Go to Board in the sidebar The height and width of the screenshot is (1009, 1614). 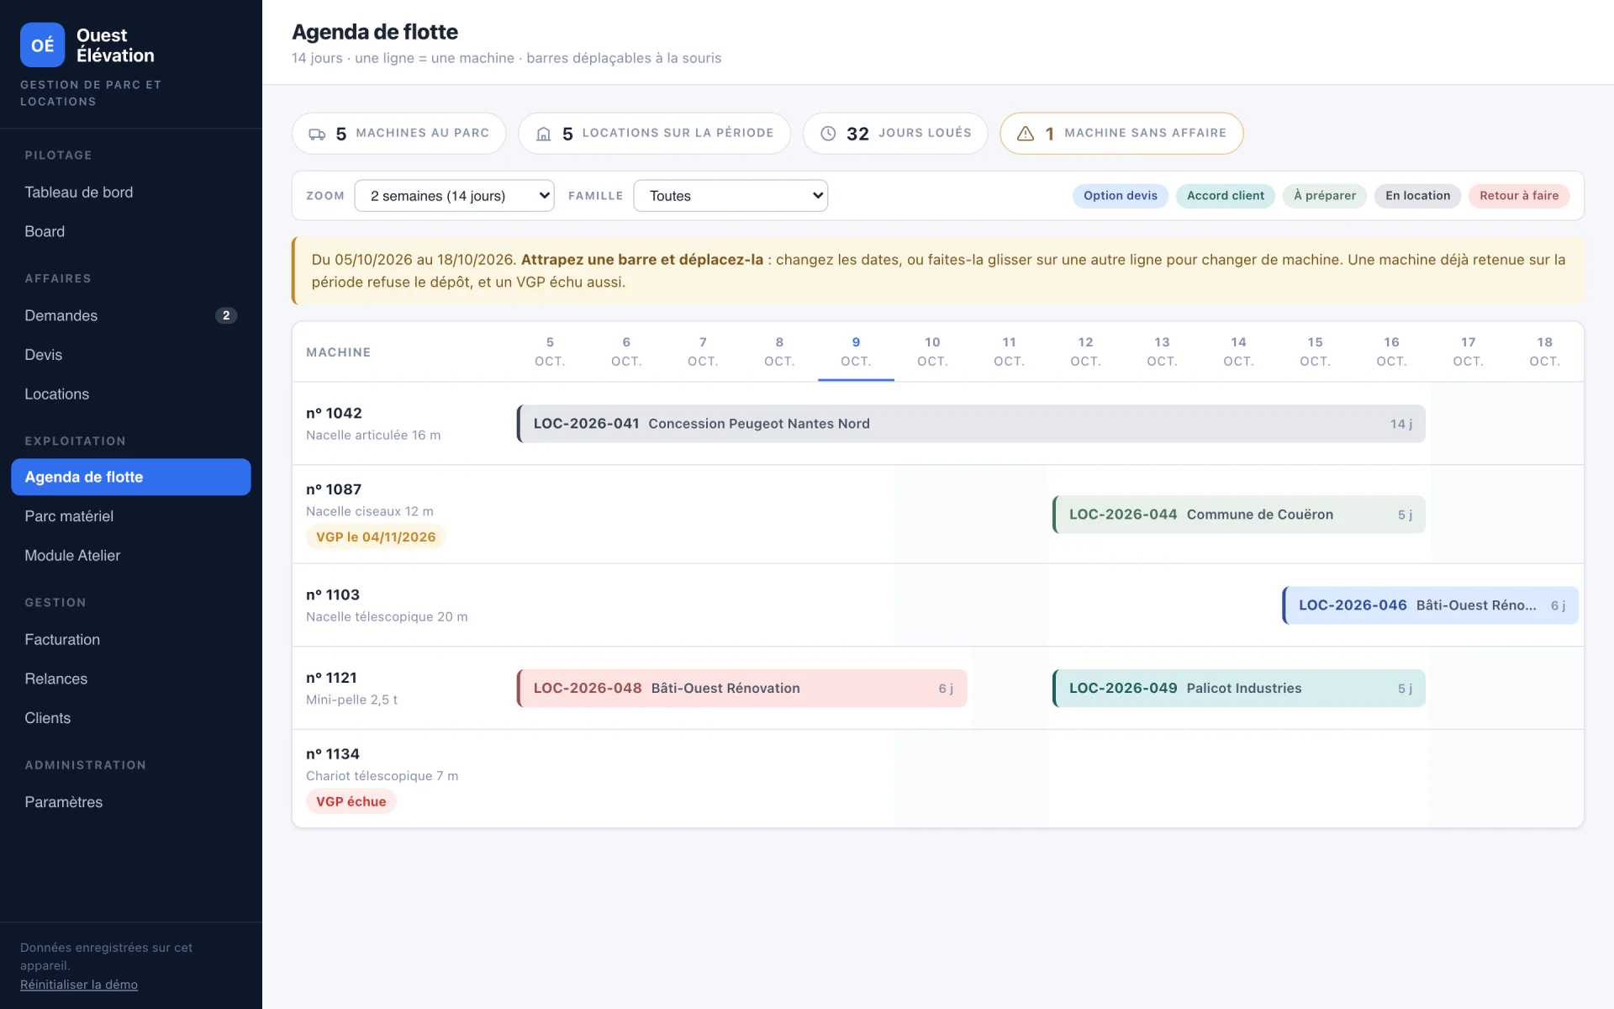tap(131, 232)
